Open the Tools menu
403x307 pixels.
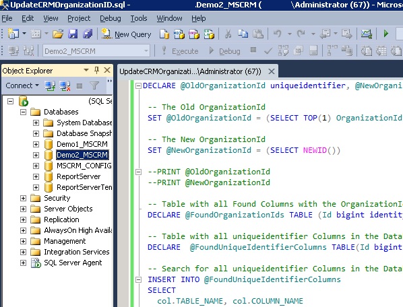(x=139, y=18)
